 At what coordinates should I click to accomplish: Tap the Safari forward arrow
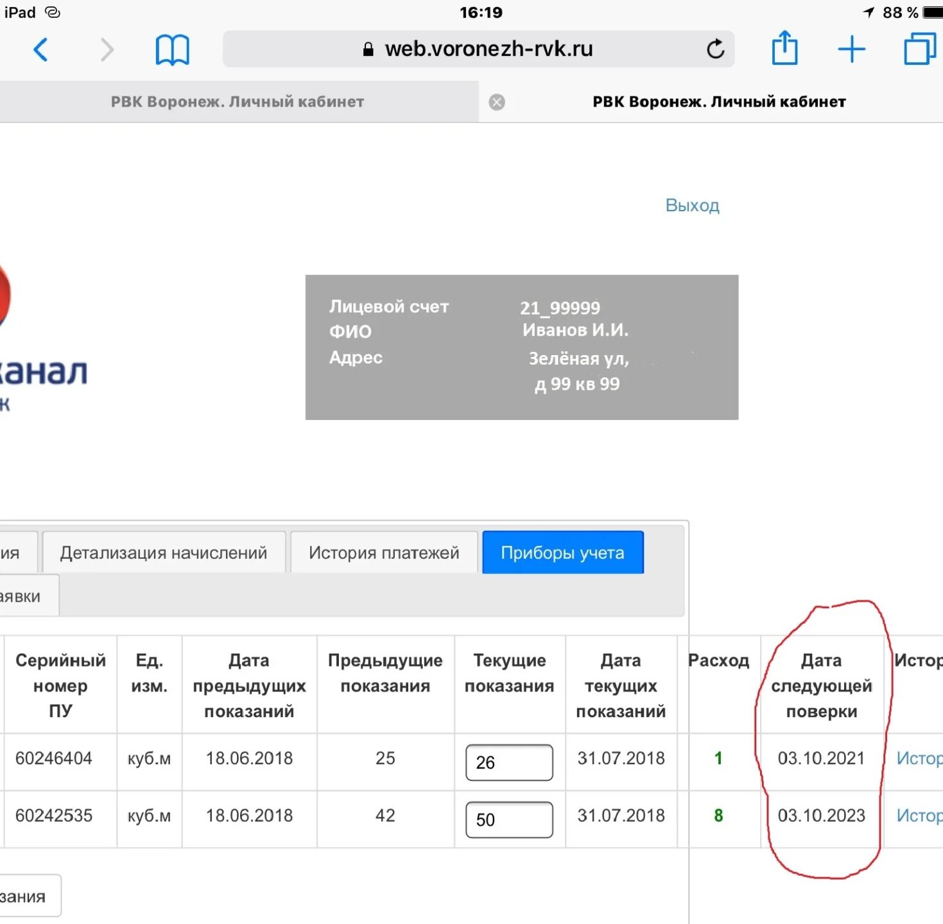107,49
